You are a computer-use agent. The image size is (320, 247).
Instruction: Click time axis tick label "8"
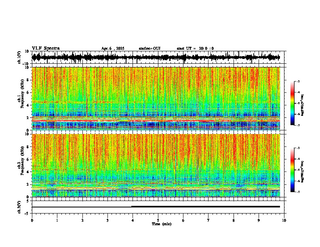(x=234, y=220)
